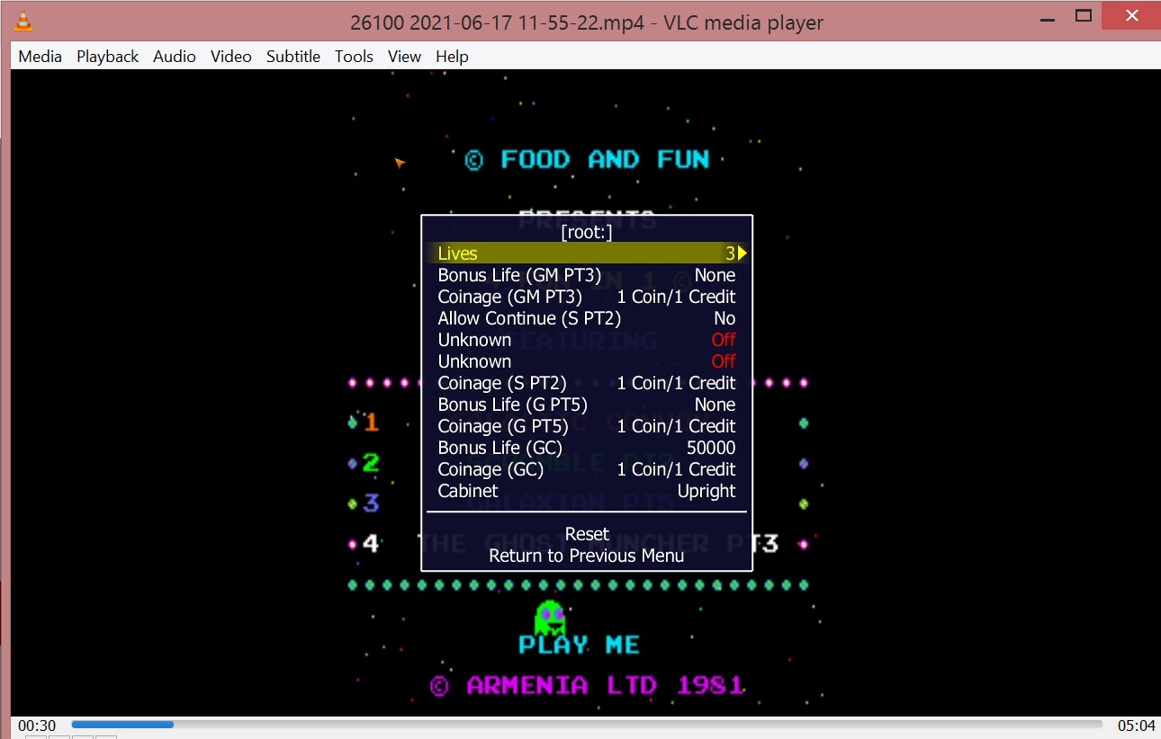Viewport: 1161px width, 739px height.
Task: Open the Media menu
Action: [x=40, y=57]
